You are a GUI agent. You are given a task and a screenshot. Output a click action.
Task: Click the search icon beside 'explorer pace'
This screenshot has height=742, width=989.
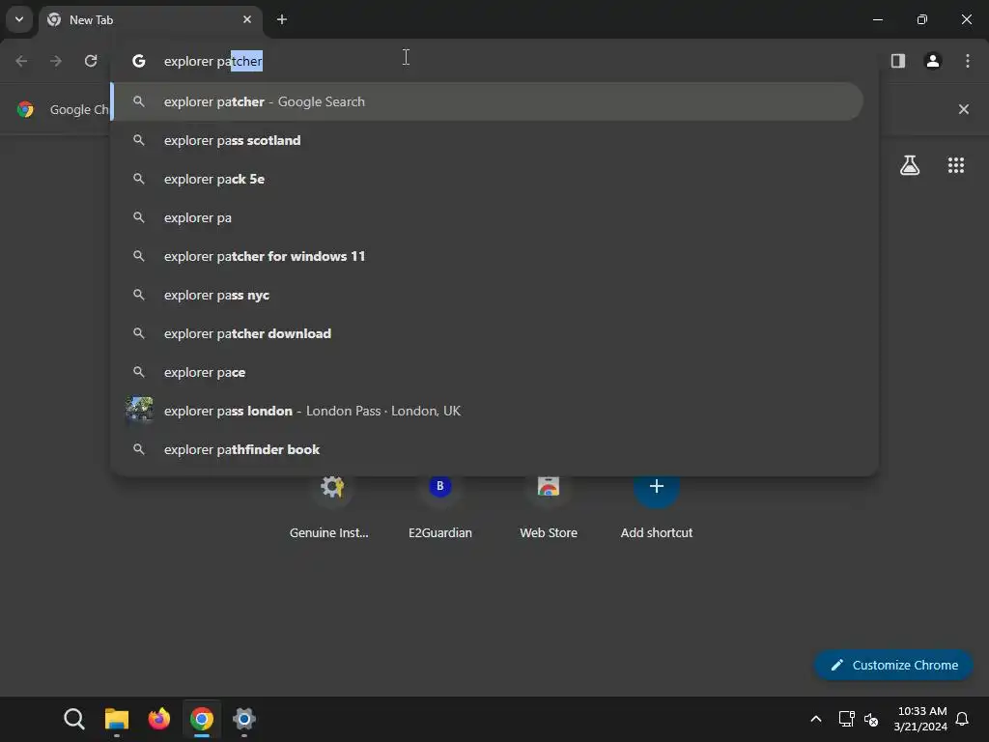tap(139, 372)
